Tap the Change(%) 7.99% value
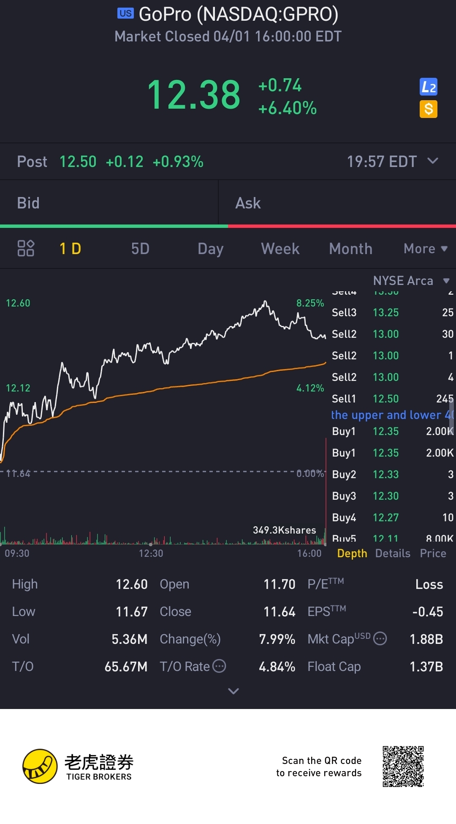456x824 pixels. [x=277, y=639]
